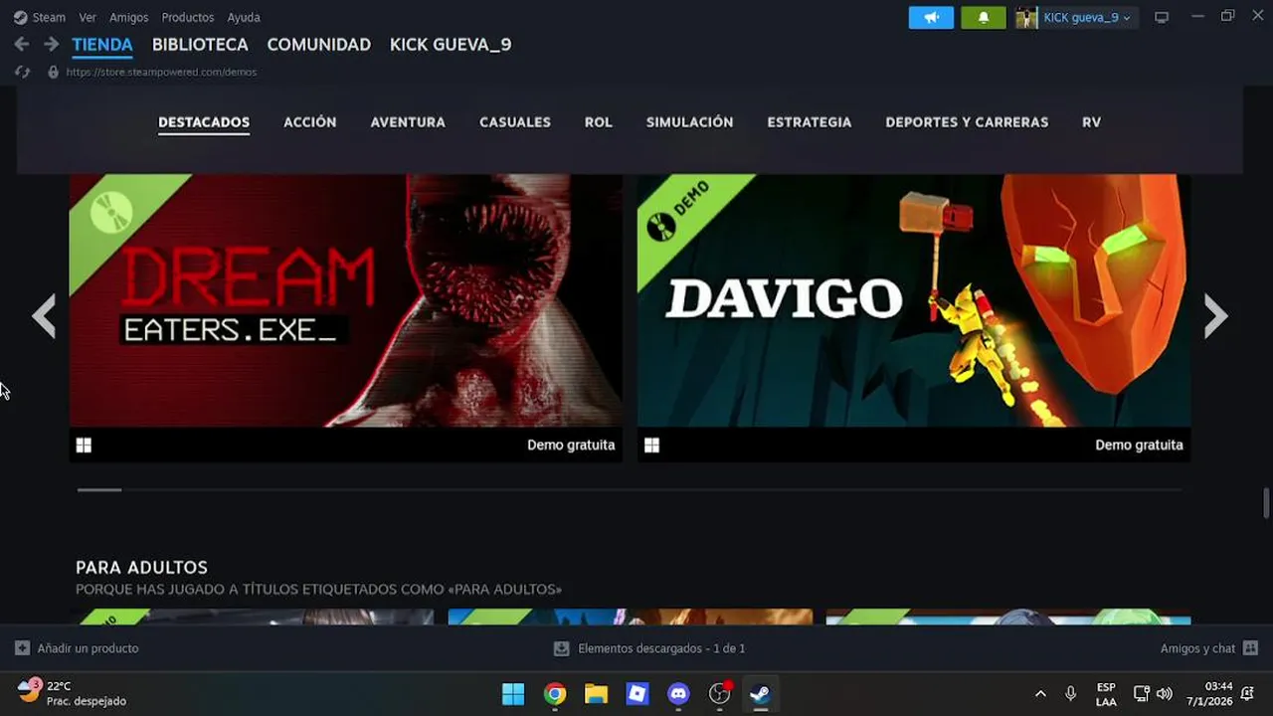Select the ACCIÓN category tab
The height and width of the screenshot is (716, 1273).
click(x=310, y=121)
